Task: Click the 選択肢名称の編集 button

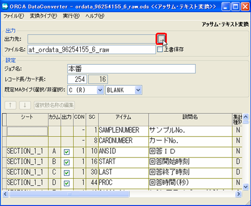Action: pos(54,105)
